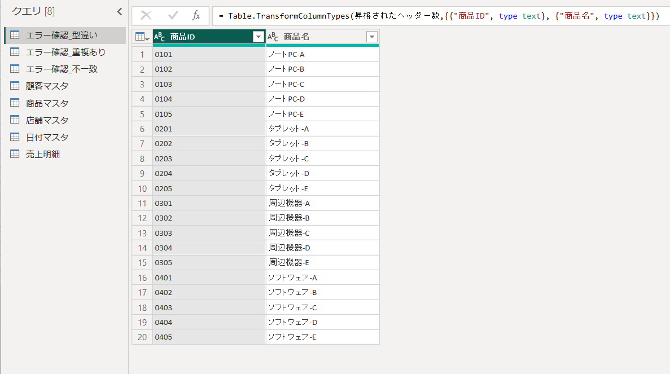The height and width of the screenshot is (374, 670).
Task: Select the ソフトウェア-D cell
Action: (323, 322)
